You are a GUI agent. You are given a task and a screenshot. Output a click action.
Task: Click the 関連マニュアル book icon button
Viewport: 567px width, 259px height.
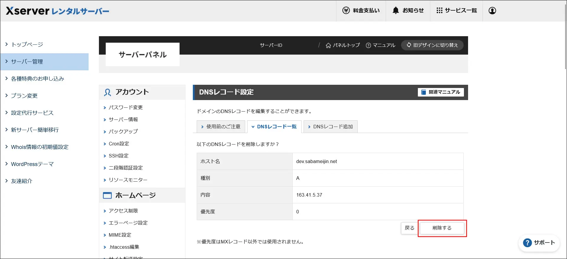point(441,92)
